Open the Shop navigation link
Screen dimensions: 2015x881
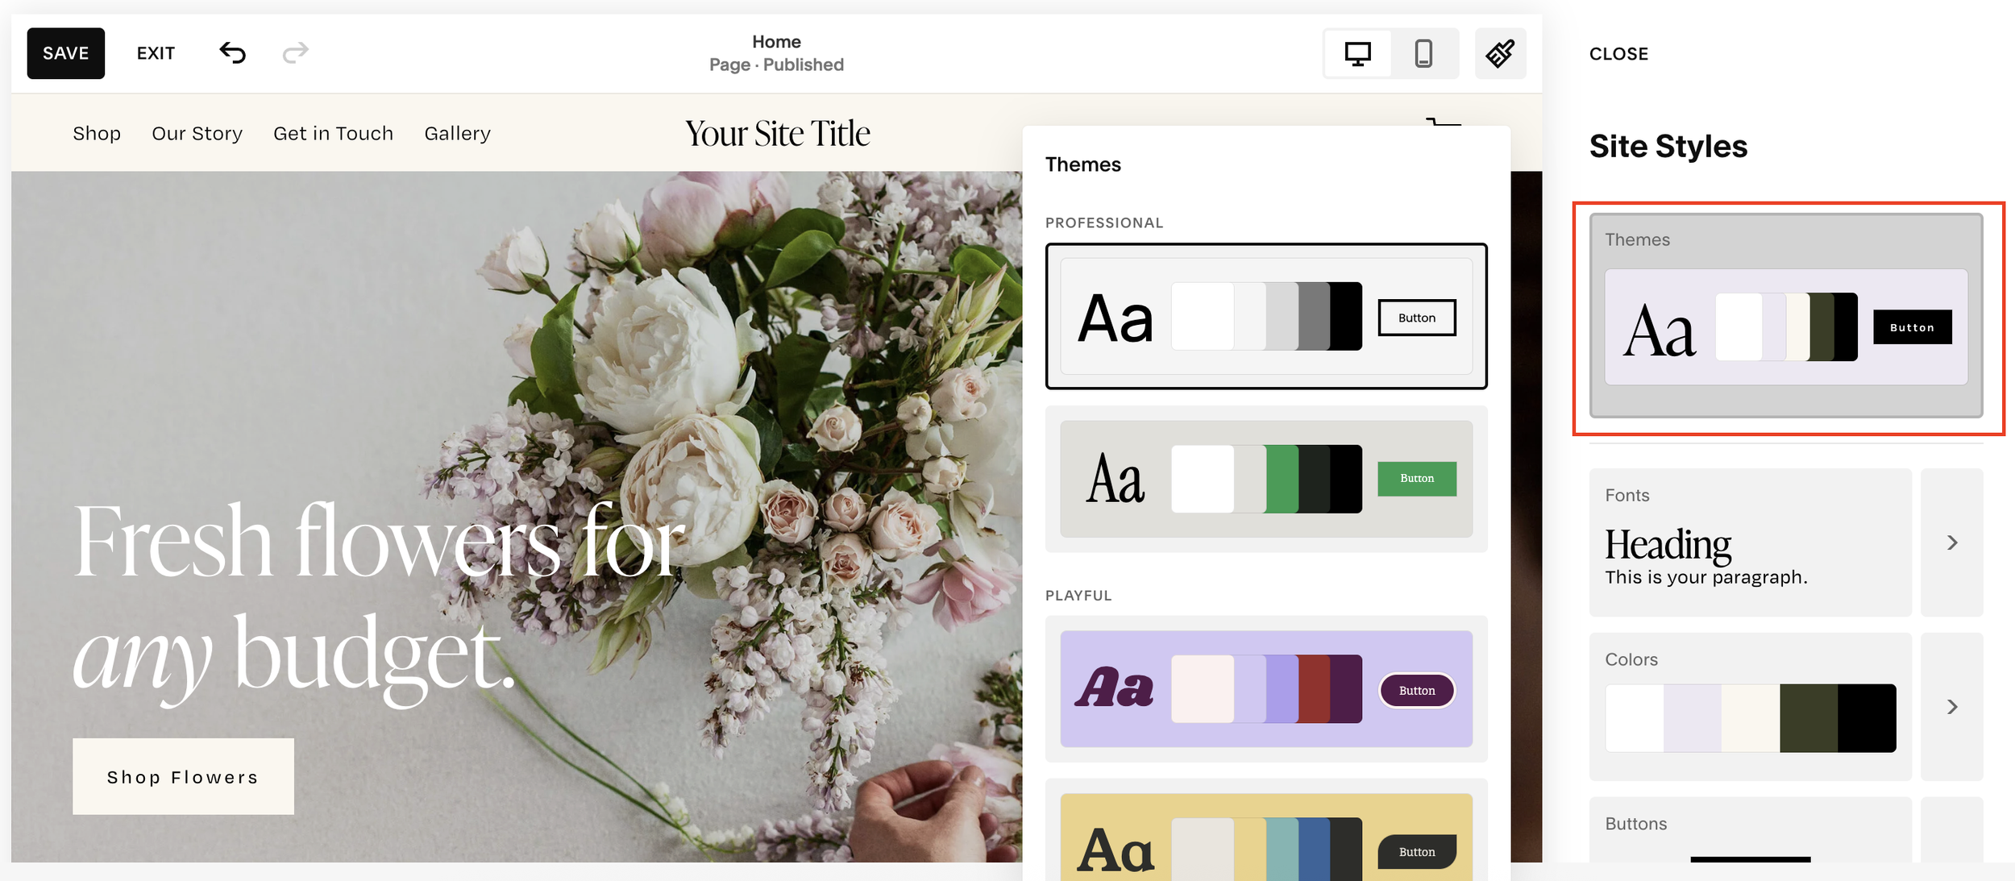[x=97, y=133]
